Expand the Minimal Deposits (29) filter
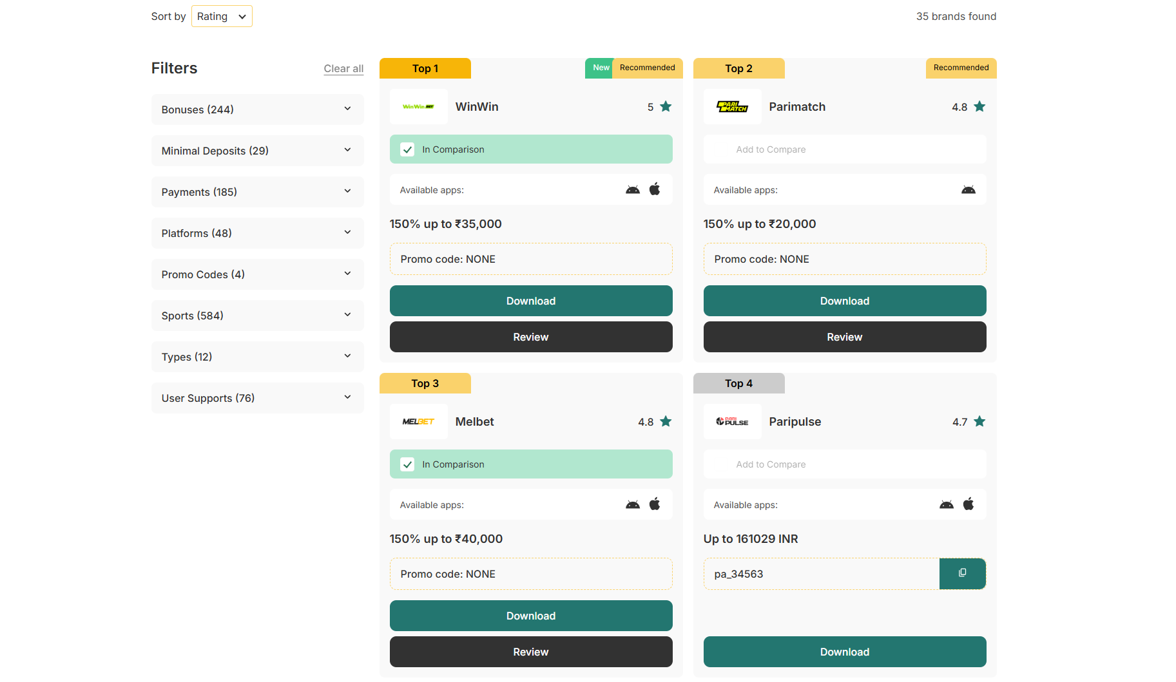Screen dimensions: 1176x682 coord(257,151)
